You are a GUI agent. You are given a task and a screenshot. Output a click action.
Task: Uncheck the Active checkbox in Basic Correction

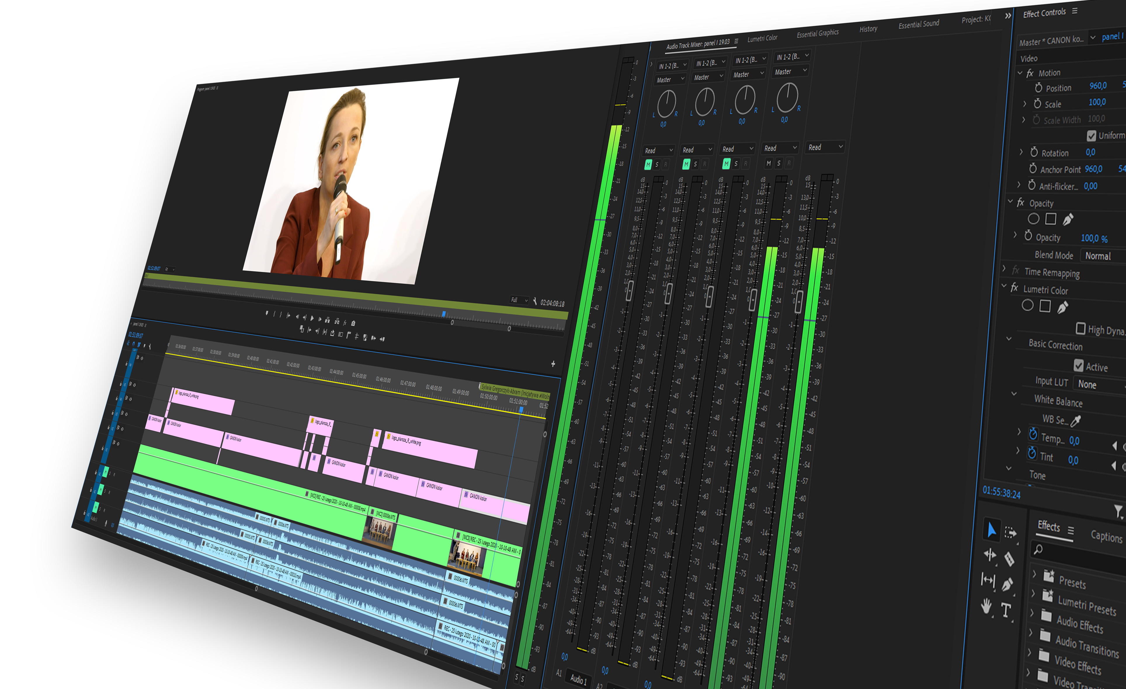(1078, 366)
